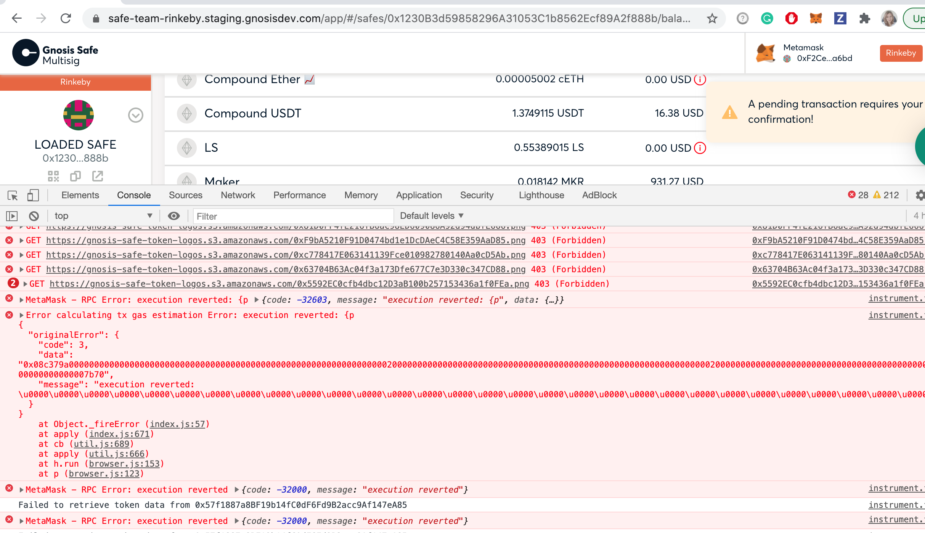
Task: Open the Safe address in the explorer via the external link icon
Action: [x=98, y=176]
